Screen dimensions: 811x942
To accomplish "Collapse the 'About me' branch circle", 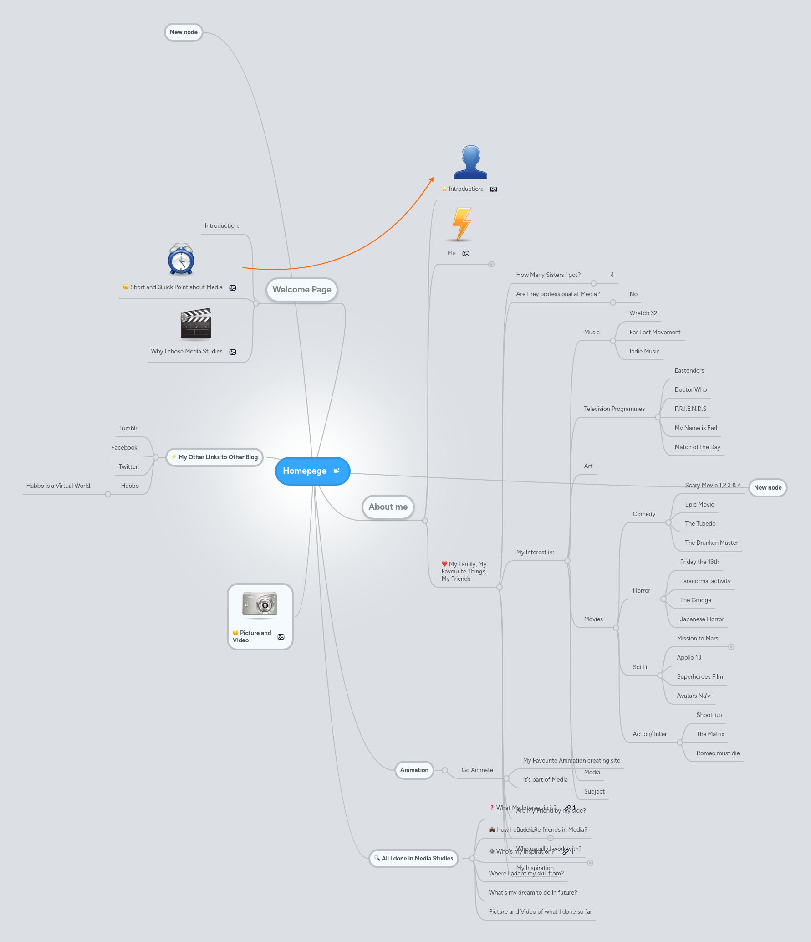I will click(x=424, y=520).
